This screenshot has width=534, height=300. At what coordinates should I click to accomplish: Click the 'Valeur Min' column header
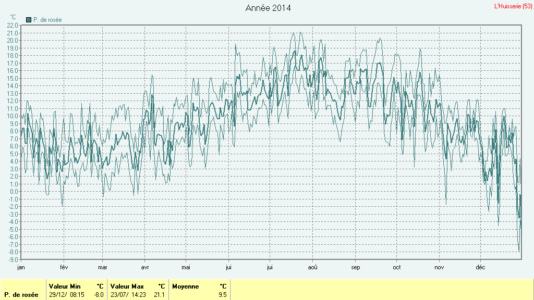pos(65,286)
